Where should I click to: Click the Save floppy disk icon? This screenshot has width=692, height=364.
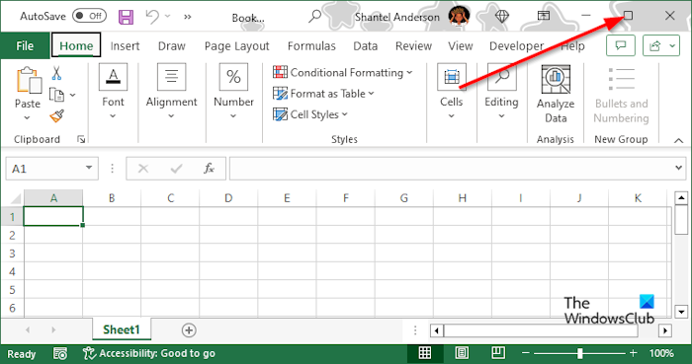pyautogui.click(x=126, y=17)
